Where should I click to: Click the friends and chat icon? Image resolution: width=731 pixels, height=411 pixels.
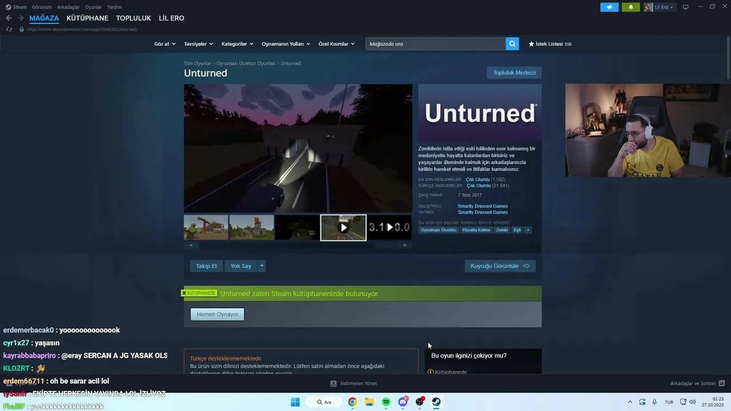click(722, 384)
